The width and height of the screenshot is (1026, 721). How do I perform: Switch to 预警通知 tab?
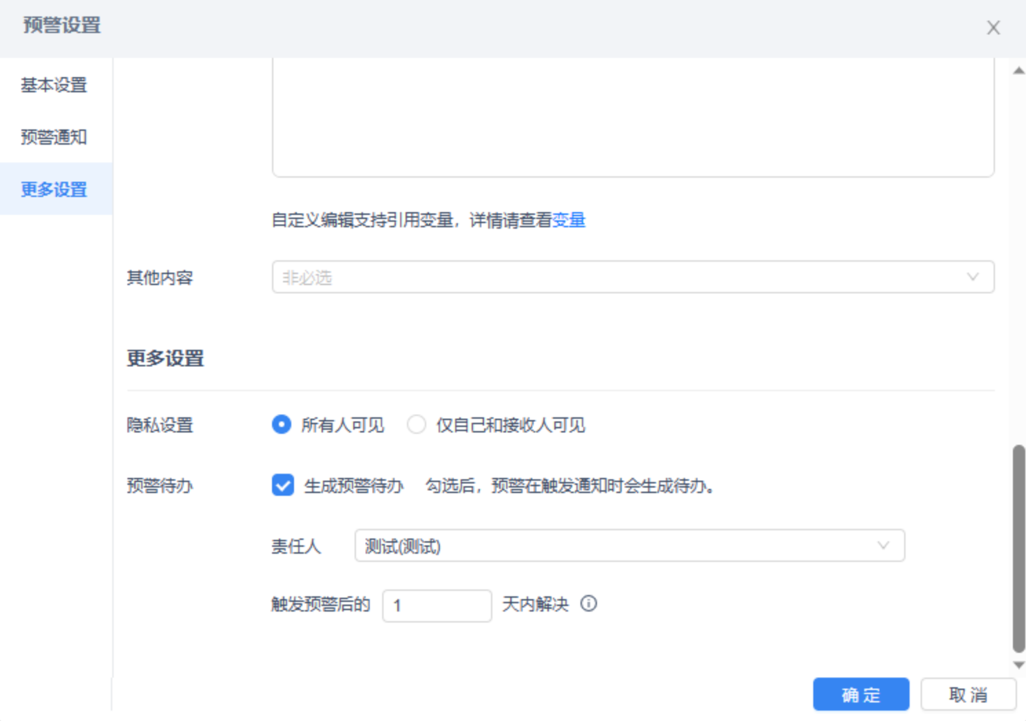click(x=56, y=137)
